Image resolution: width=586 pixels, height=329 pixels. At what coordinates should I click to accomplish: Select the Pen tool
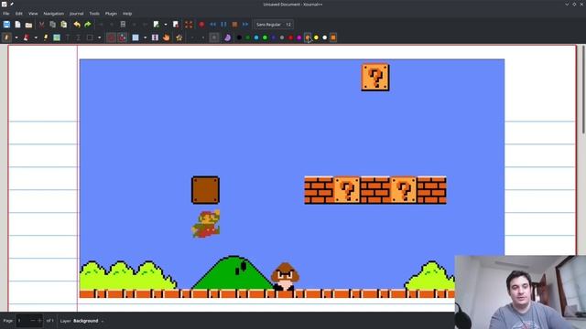tap(6, 37)
